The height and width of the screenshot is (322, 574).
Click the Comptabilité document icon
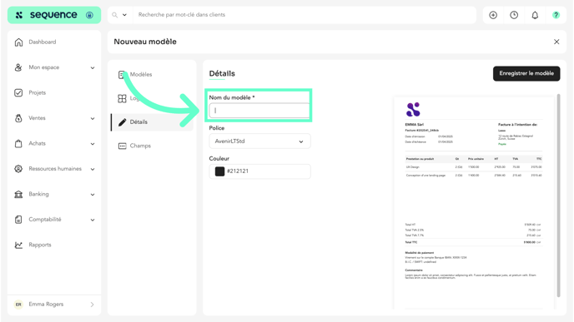coord(18,220)
